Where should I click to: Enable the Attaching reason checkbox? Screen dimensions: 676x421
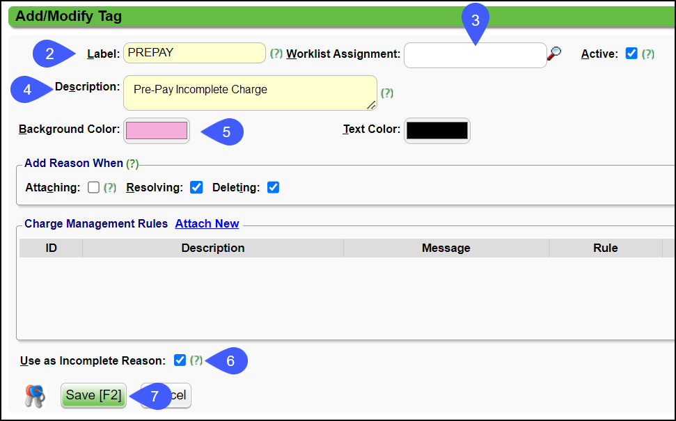(94, 187)
